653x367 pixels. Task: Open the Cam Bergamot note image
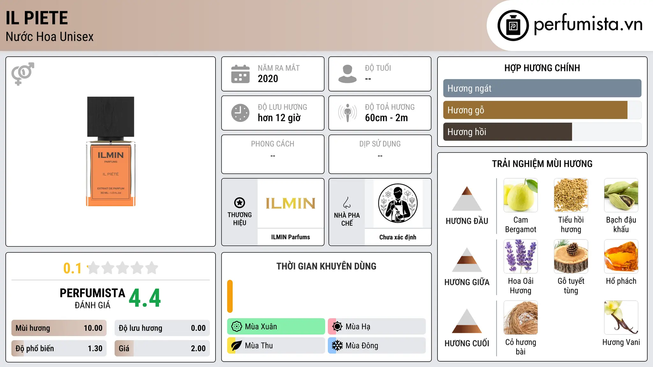pyautogui.click(x=521, y=195)
